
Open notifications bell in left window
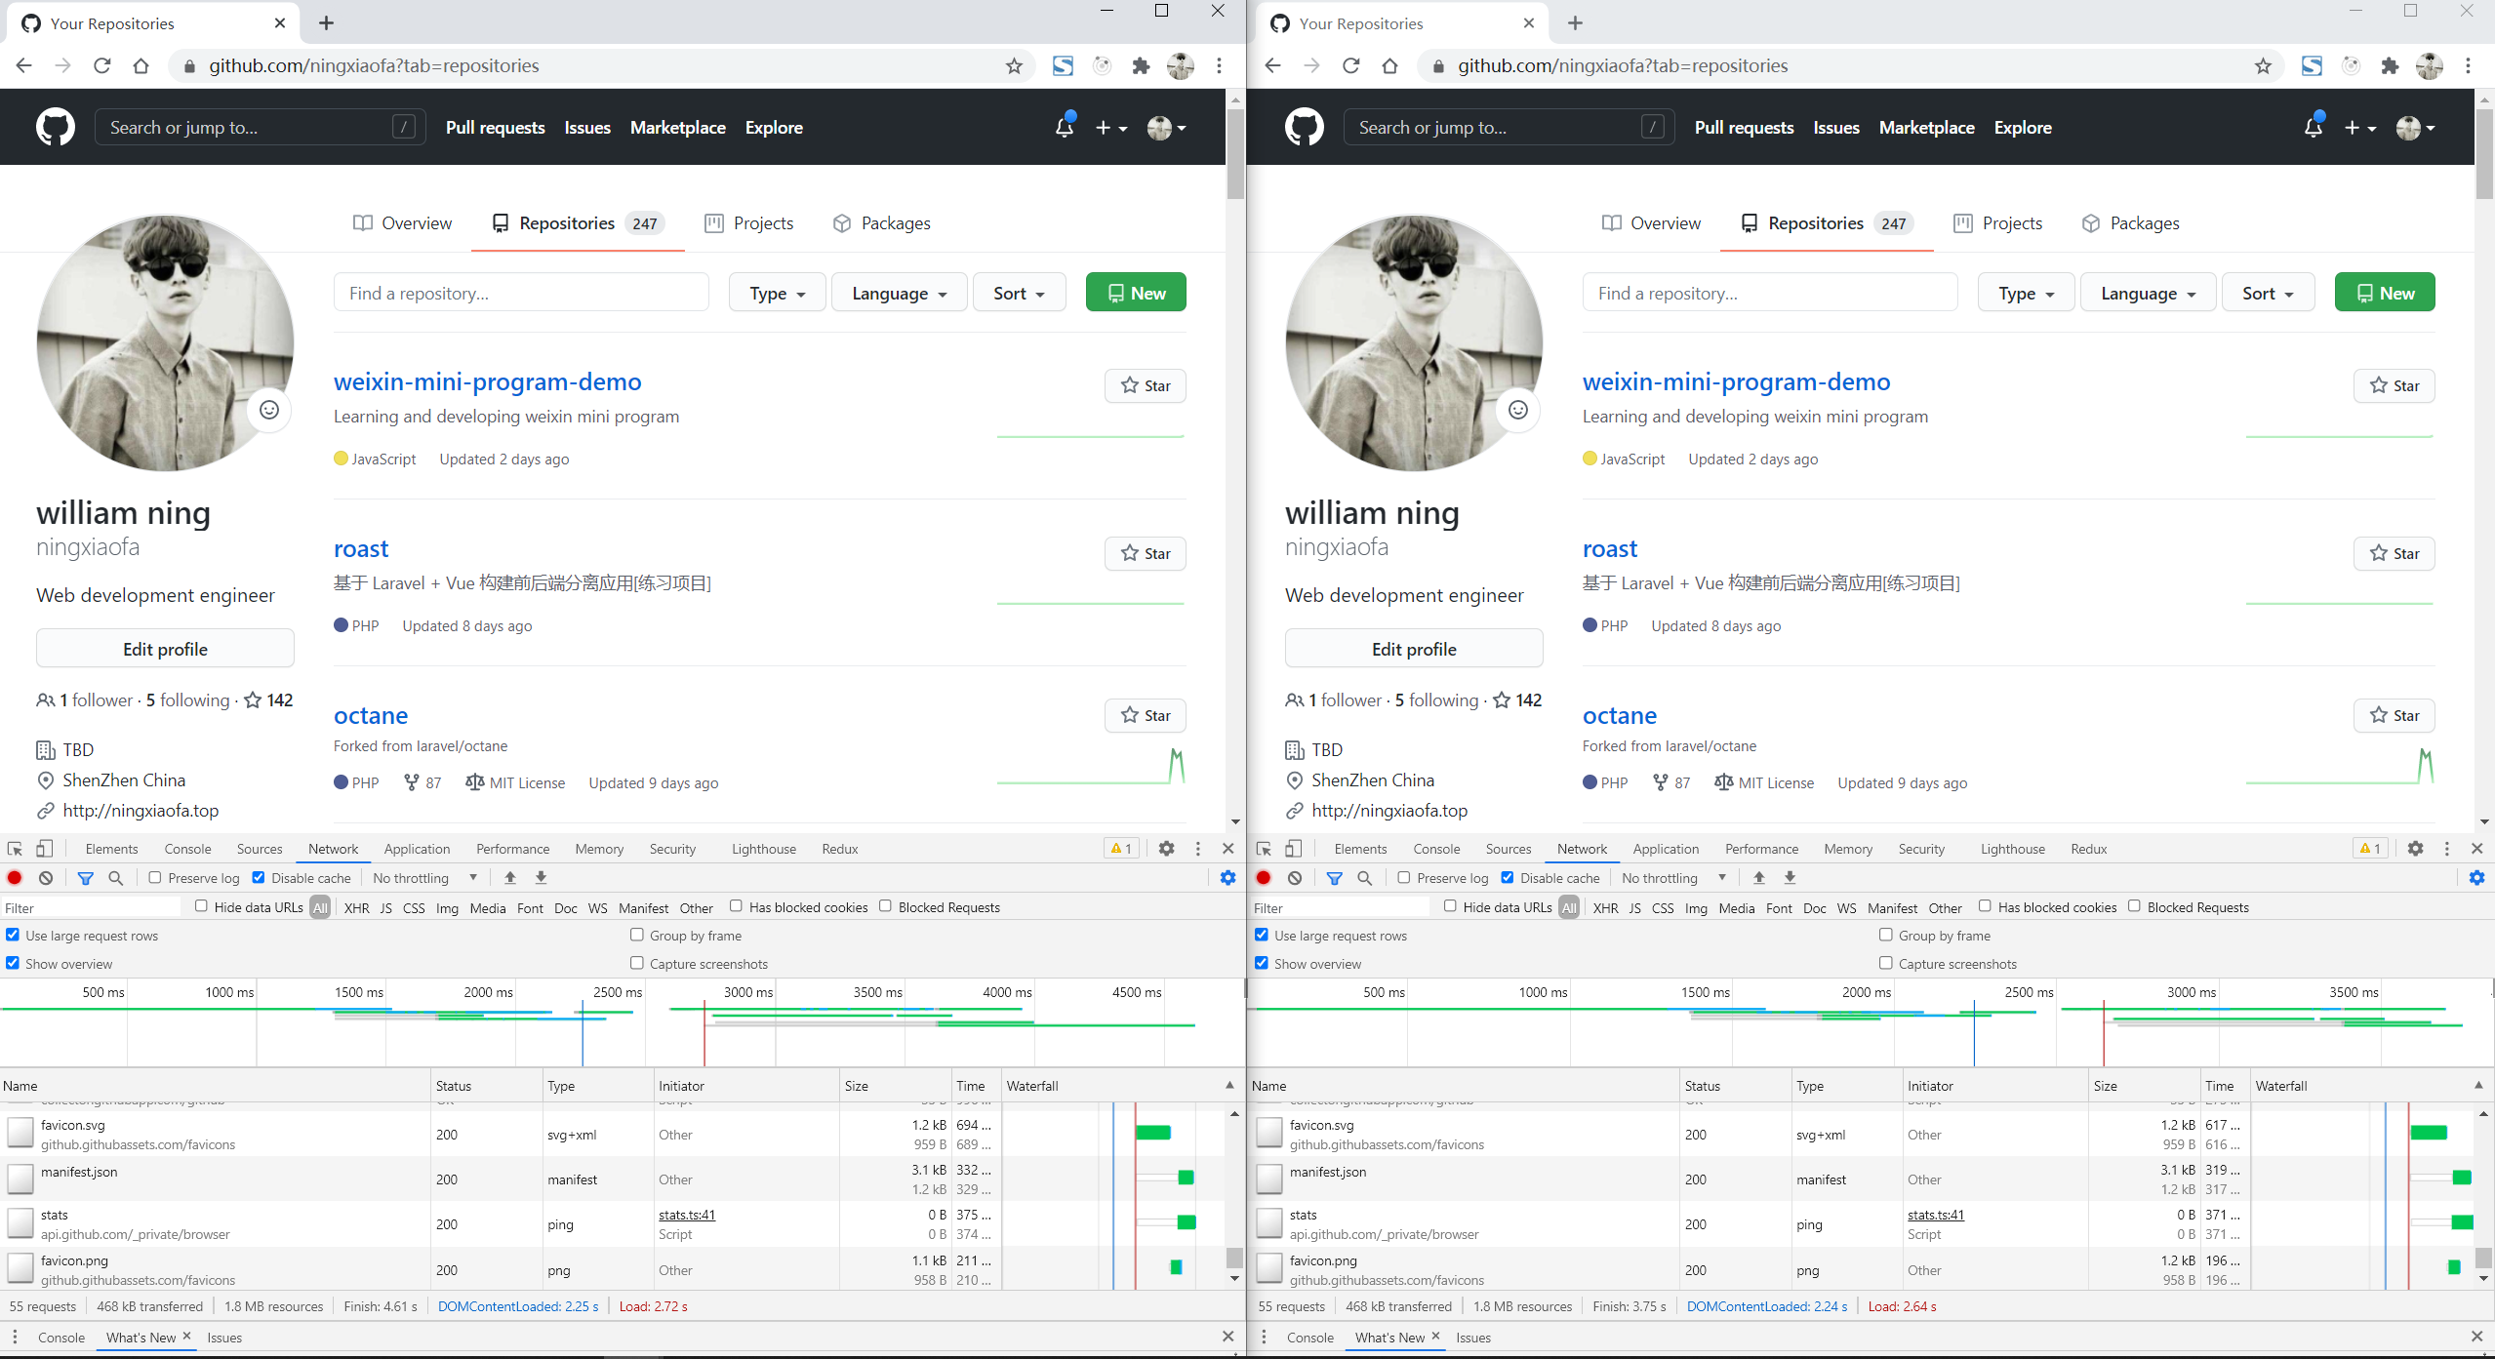click(x=1065, y=127)
